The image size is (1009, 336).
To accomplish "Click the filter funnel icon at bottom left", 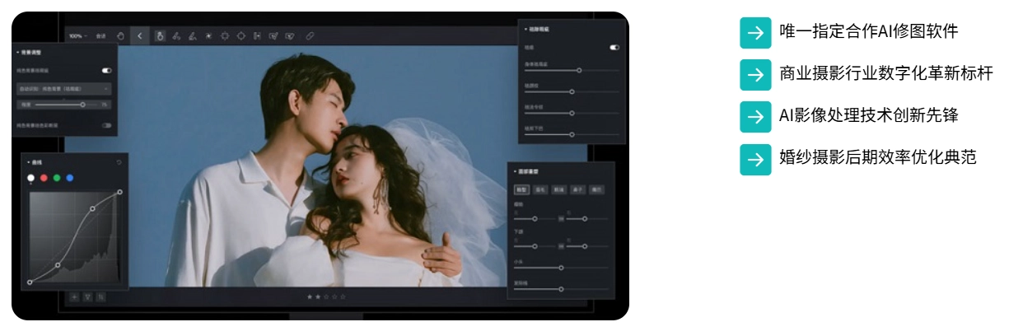I will 87,296.
